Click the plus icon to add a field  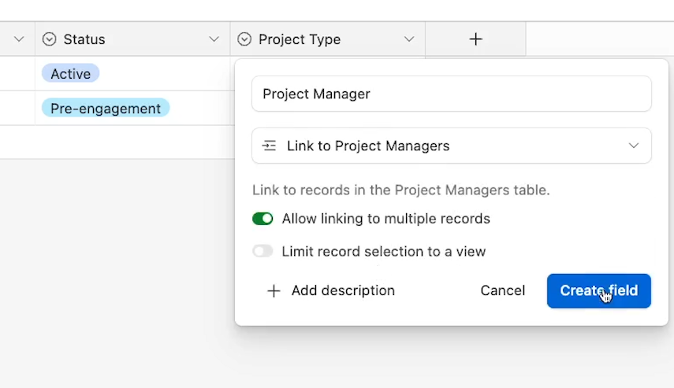(475, 39)
